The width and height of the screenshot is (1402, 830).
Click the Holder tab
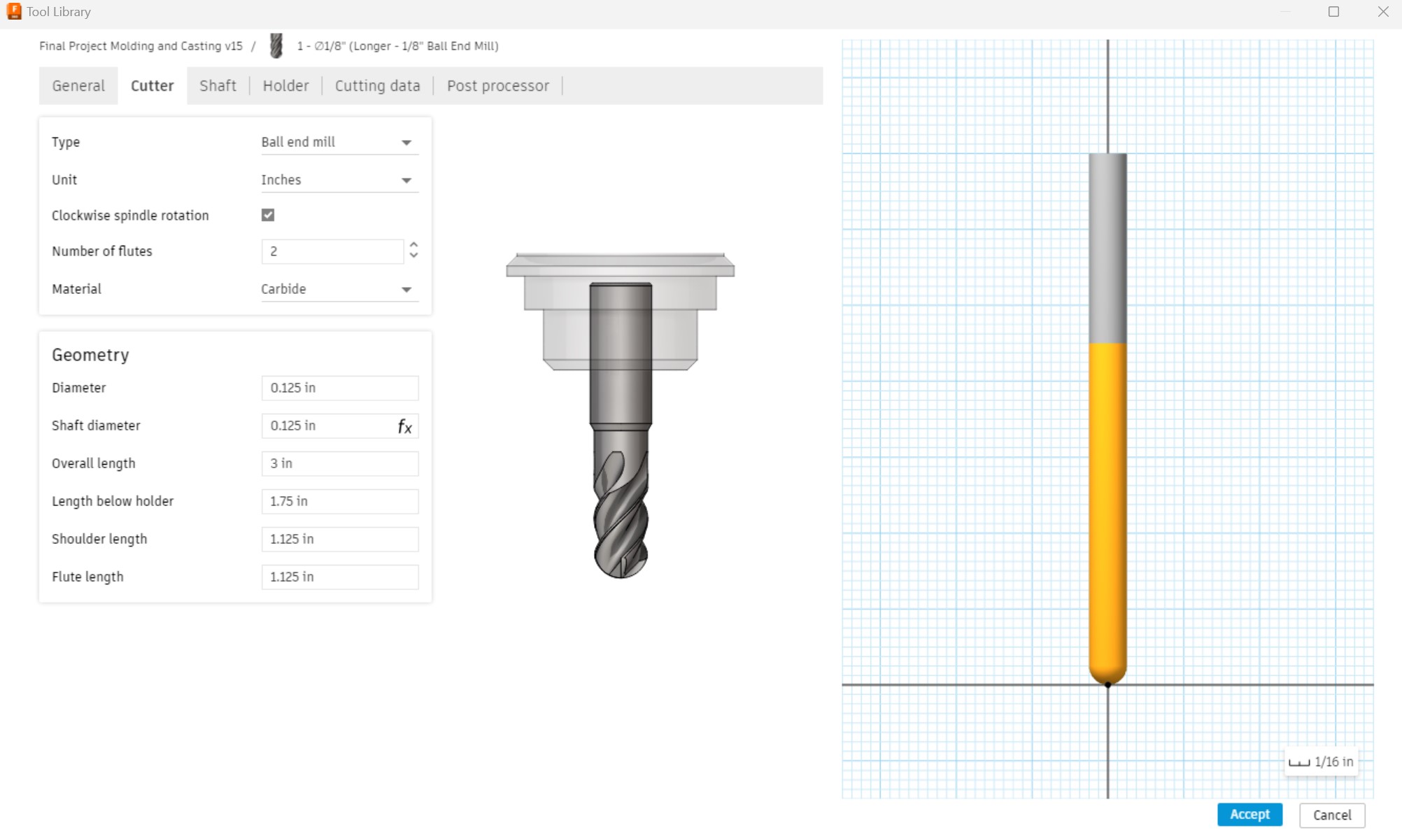tap(283, 85)
